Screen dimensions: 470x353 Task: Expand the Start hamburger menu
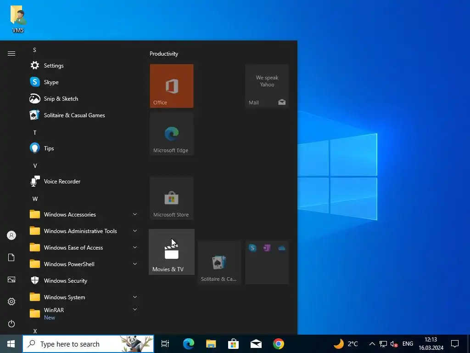tap(11, 53)
